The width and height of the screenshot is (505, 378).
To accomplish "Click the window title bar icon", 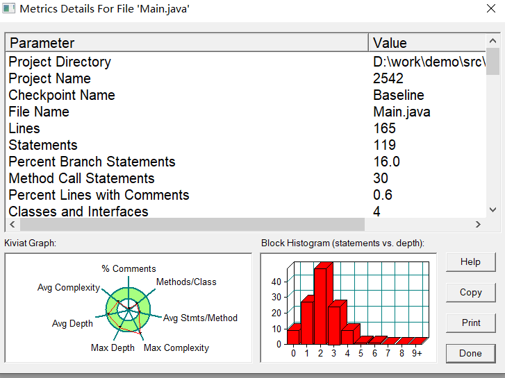I will coord(9,8).
